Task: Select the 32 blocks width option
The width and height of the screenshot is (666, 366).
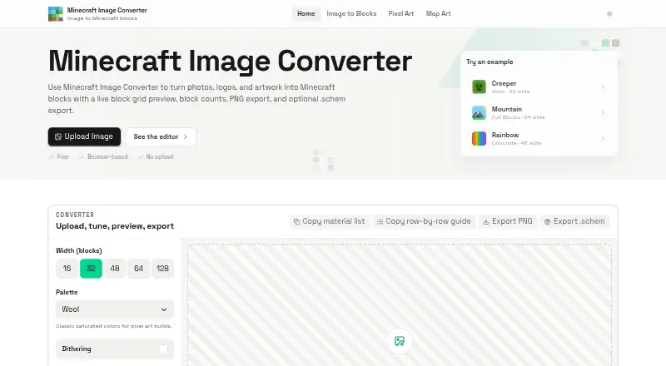Action: (x=91, y=269)
